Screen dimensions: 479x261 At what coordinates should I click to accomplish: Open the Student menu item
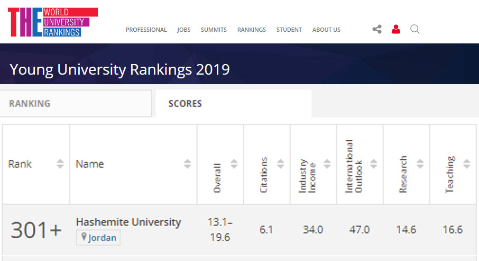(x=289, y=30)
